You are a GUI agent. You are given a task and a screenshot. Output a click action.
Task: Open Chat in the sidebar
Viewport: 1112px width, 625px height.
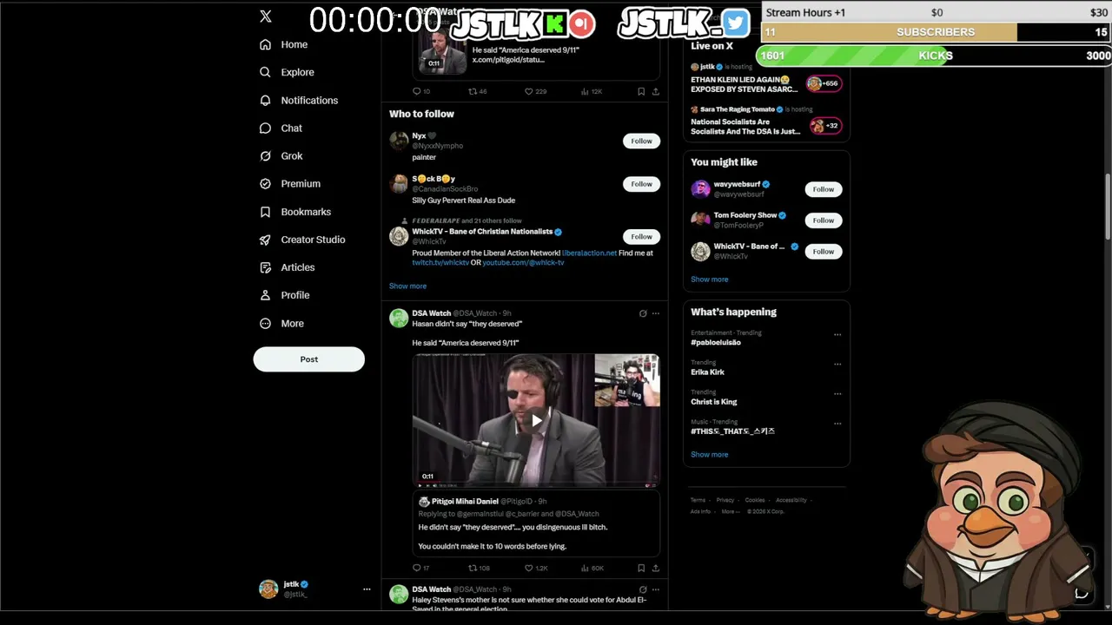(x=281, y=128)
